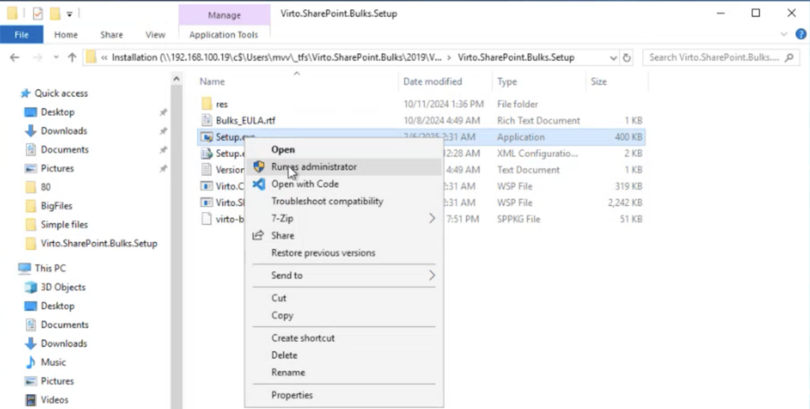
Task: Switch to the View ribbon tab
Action: pyautogui.click(x=155, y=35)
